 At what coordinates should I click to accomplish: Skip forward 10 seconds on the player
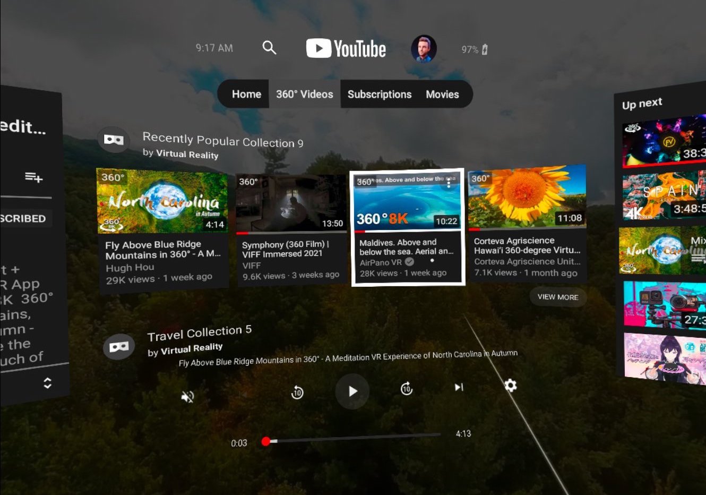click(406, 389)
